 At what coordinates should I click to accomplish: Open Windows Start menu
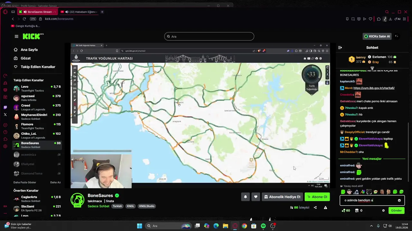139,226
